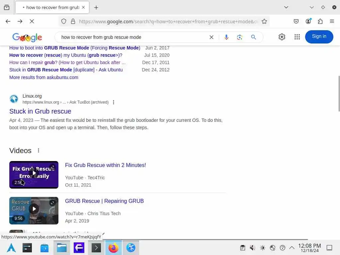Show site security padlock info
The width and height of the screenshot is (340, 255).
pos(73,21)
